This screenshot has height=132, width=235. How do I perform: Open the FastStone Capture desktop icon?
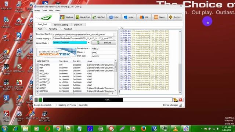click(19, 85)
